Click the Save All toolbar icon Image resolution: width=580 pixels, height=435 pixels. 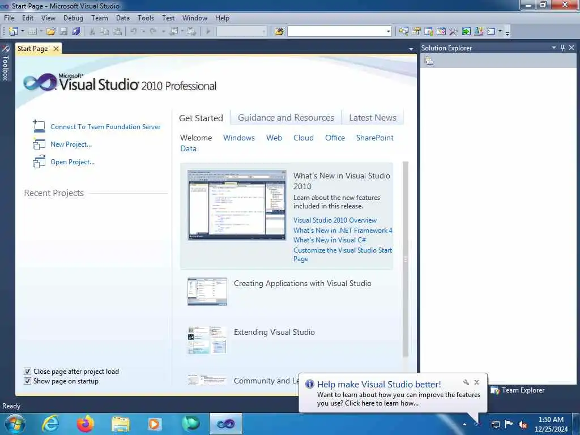tap(76, 32)
